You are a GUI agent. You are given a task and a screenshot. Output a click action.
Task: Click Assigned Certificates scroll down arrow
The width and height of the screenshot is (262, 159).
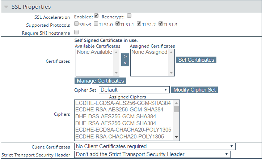tap(171, 73)
